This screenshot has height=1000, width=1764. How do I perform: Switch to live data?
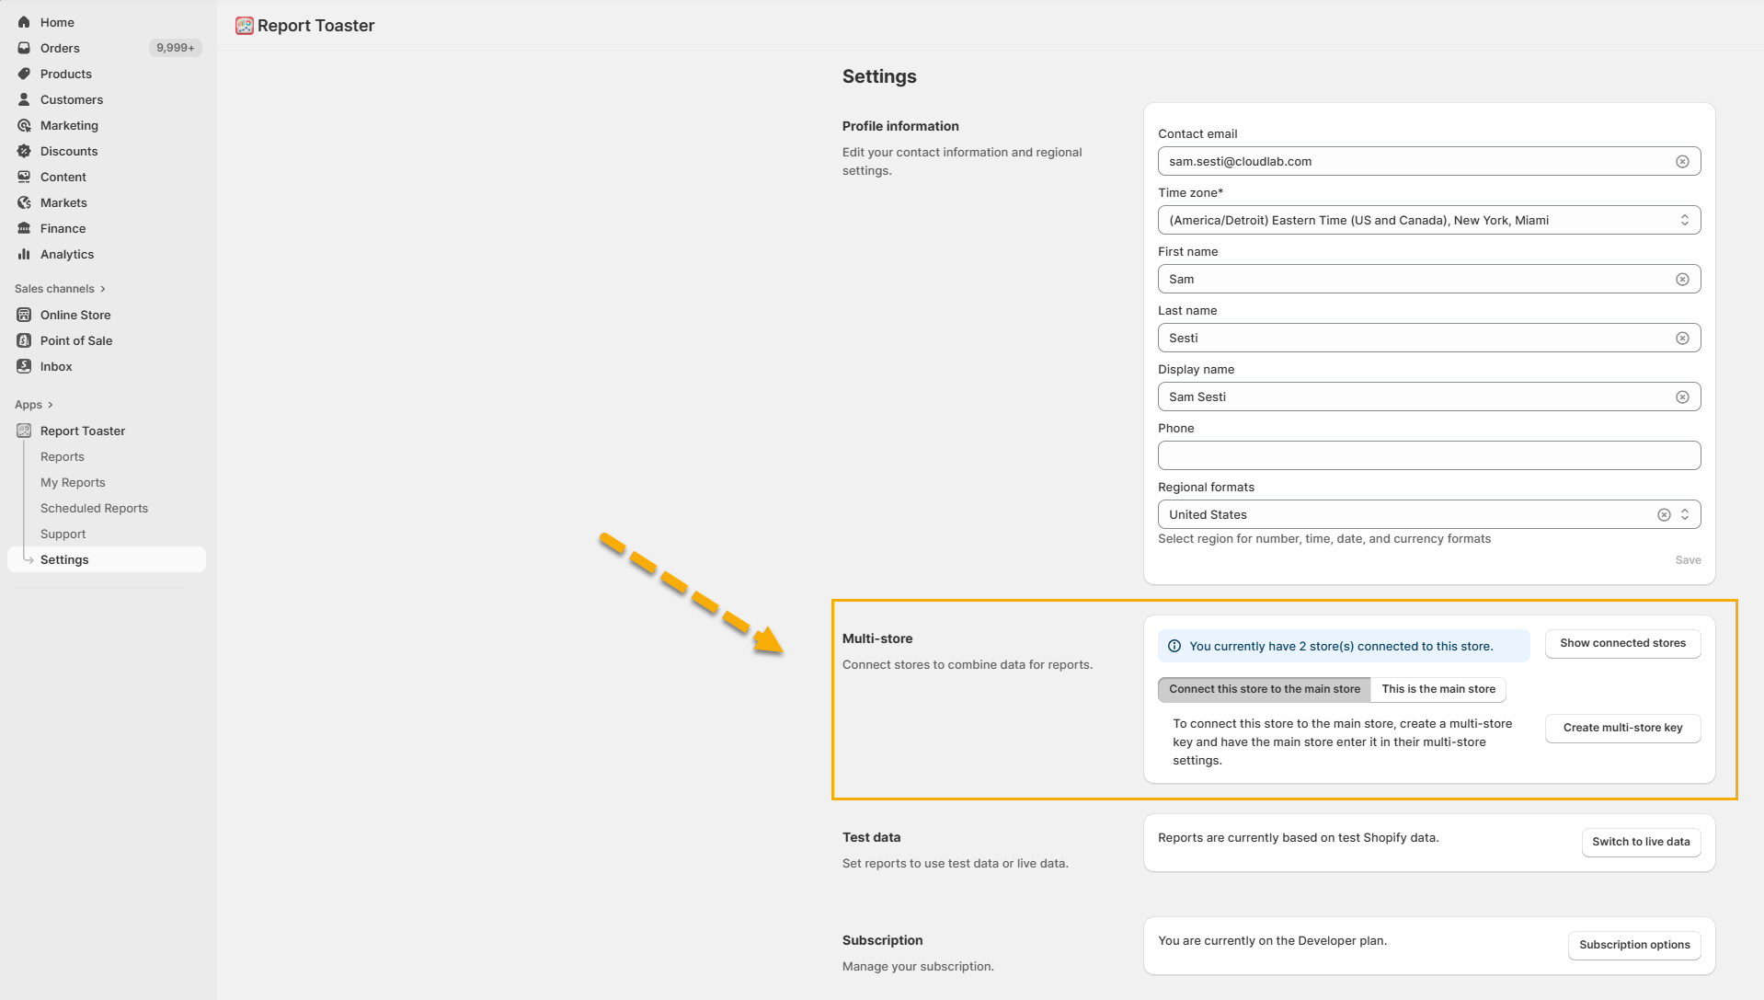click(1640, 842)
